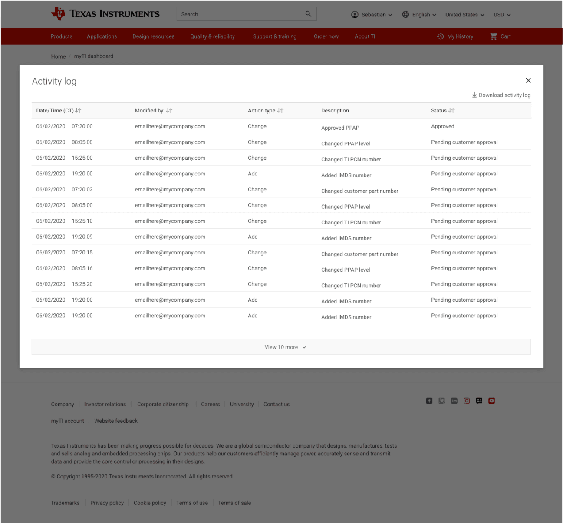Screen dimensions: 563x527
Task: Click the My History clock icon
Action: (440, 36)
